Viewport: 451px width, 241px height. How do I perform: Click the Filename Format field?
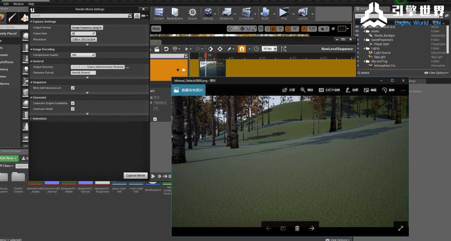83,73
